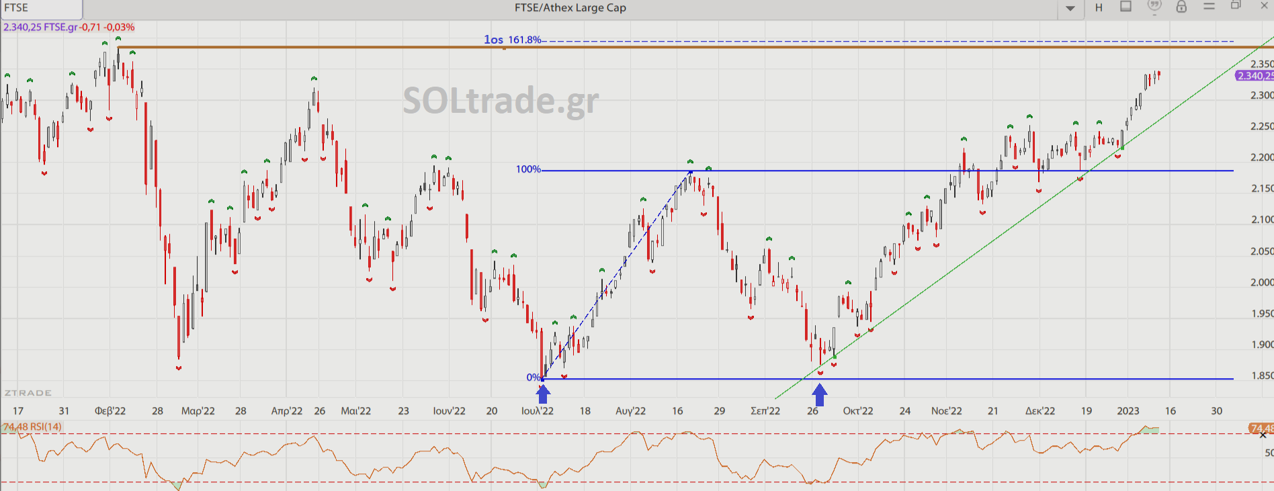Viewport: 1274px width, 491px height.
Task: Click the Fibonacci 0% level label
Action: point(533,377)
